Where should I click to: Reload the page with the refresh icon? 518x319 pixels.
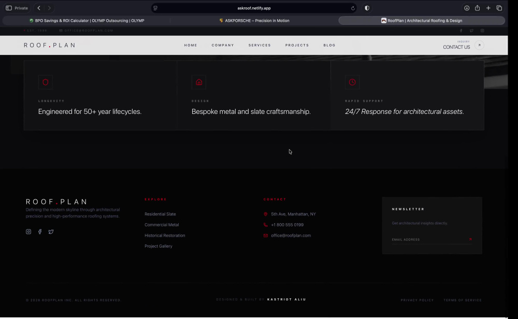[x=353, y=8]
